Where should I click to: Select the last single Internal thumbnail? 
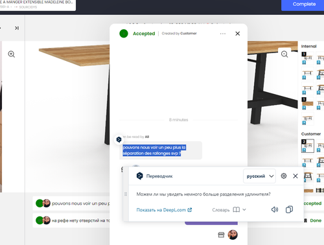click(307, 119)
